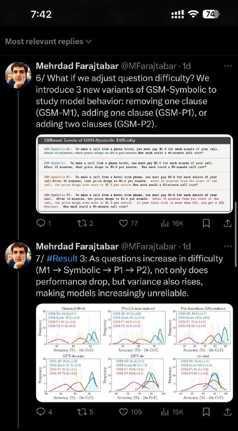Expand the Most relevant replies sort dropdown
This screenshot has height=431, width=238.
48,41
